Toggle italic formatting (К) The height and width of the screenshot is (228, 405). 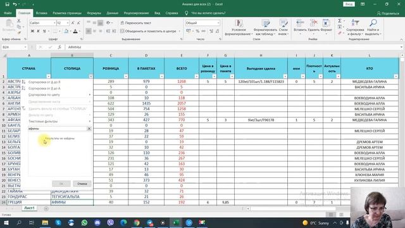point(38,31)
